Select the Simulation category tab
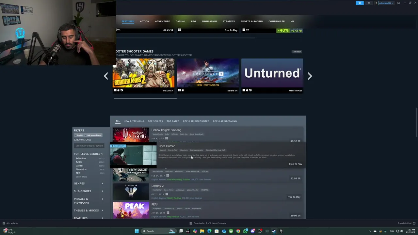418x235 pixels. click(x=209, y=21)
